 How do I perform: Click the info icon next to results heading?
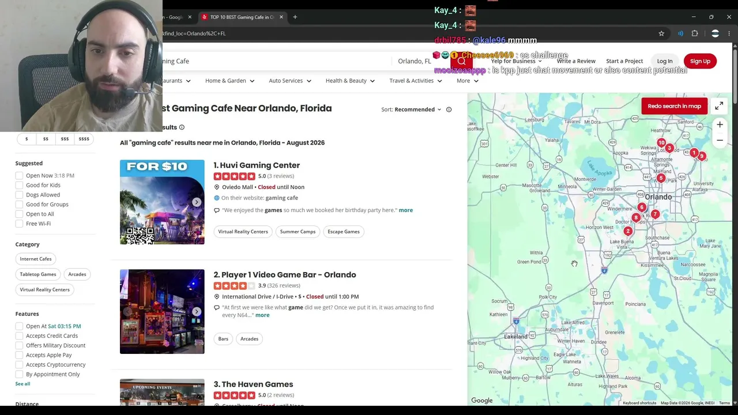coord(182,127)
